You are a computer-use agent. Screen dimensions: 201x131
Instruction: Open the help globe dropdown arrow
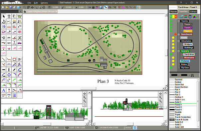(20, 7)
